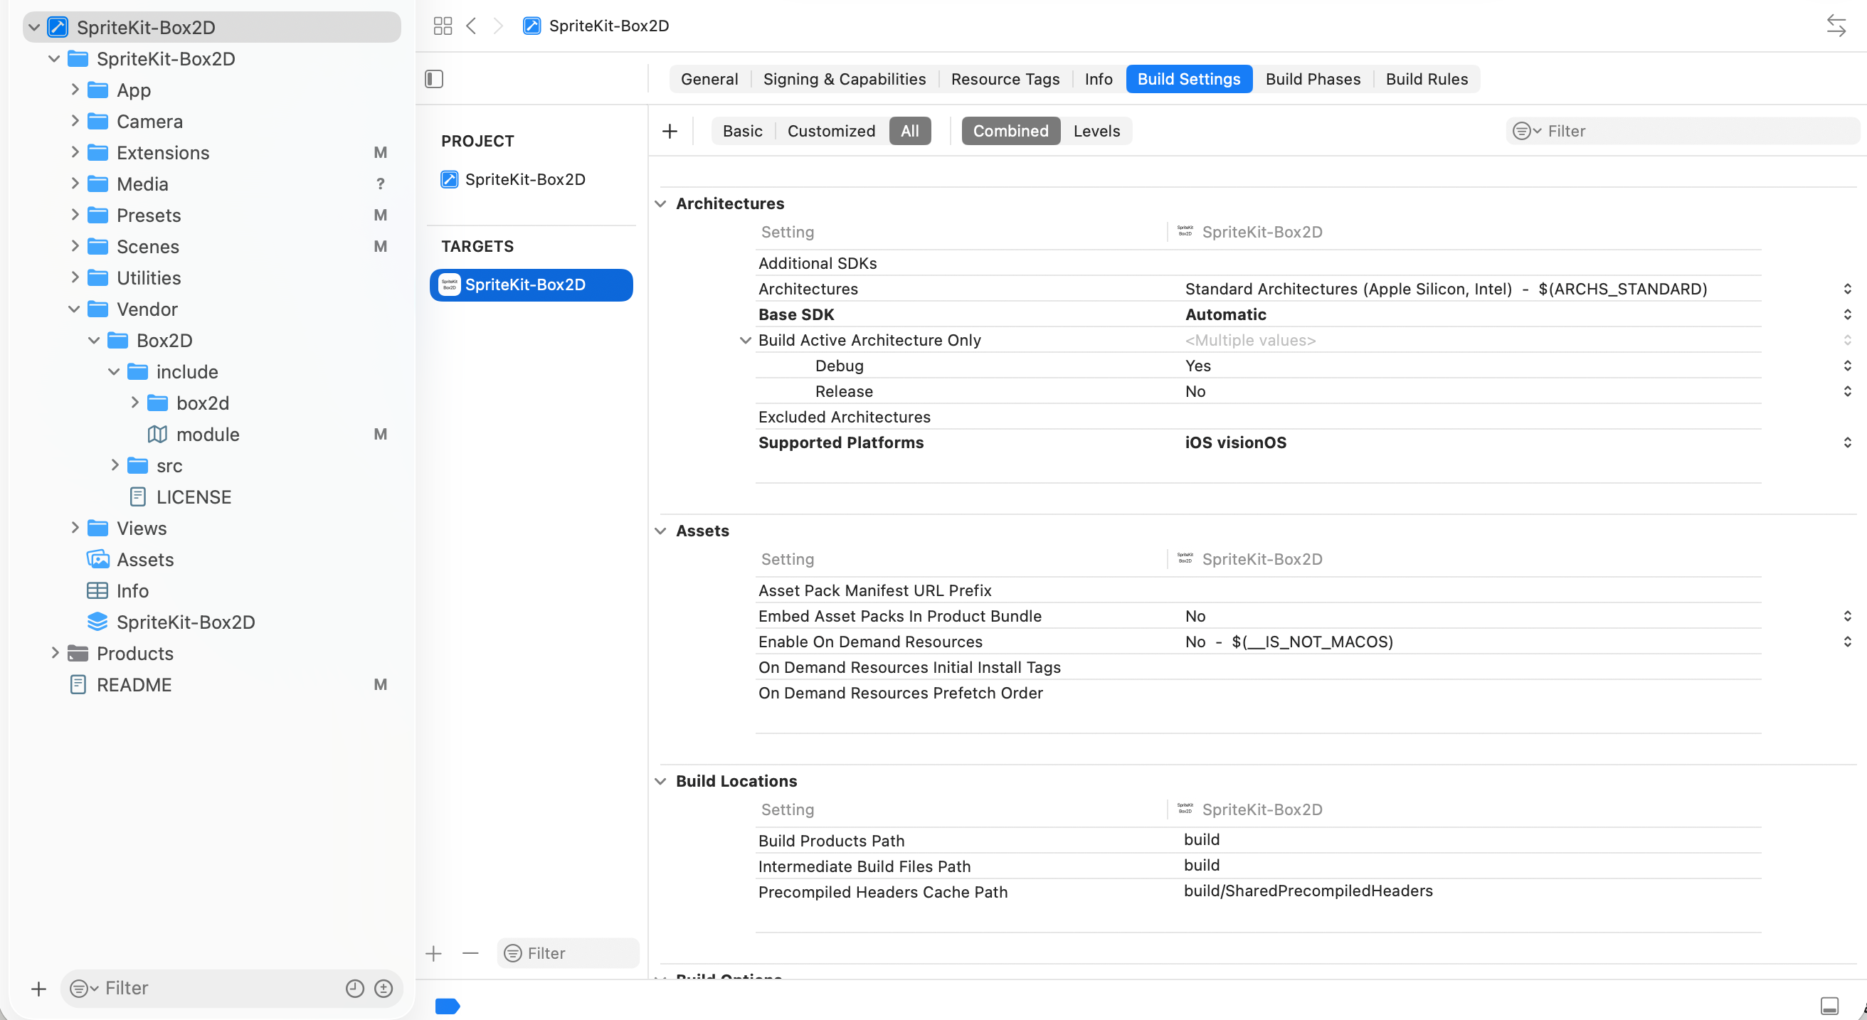Image resolution: width=1867 pixels, height=1020 pixels.
Task: Open the Info plist item
Action: 132,591
